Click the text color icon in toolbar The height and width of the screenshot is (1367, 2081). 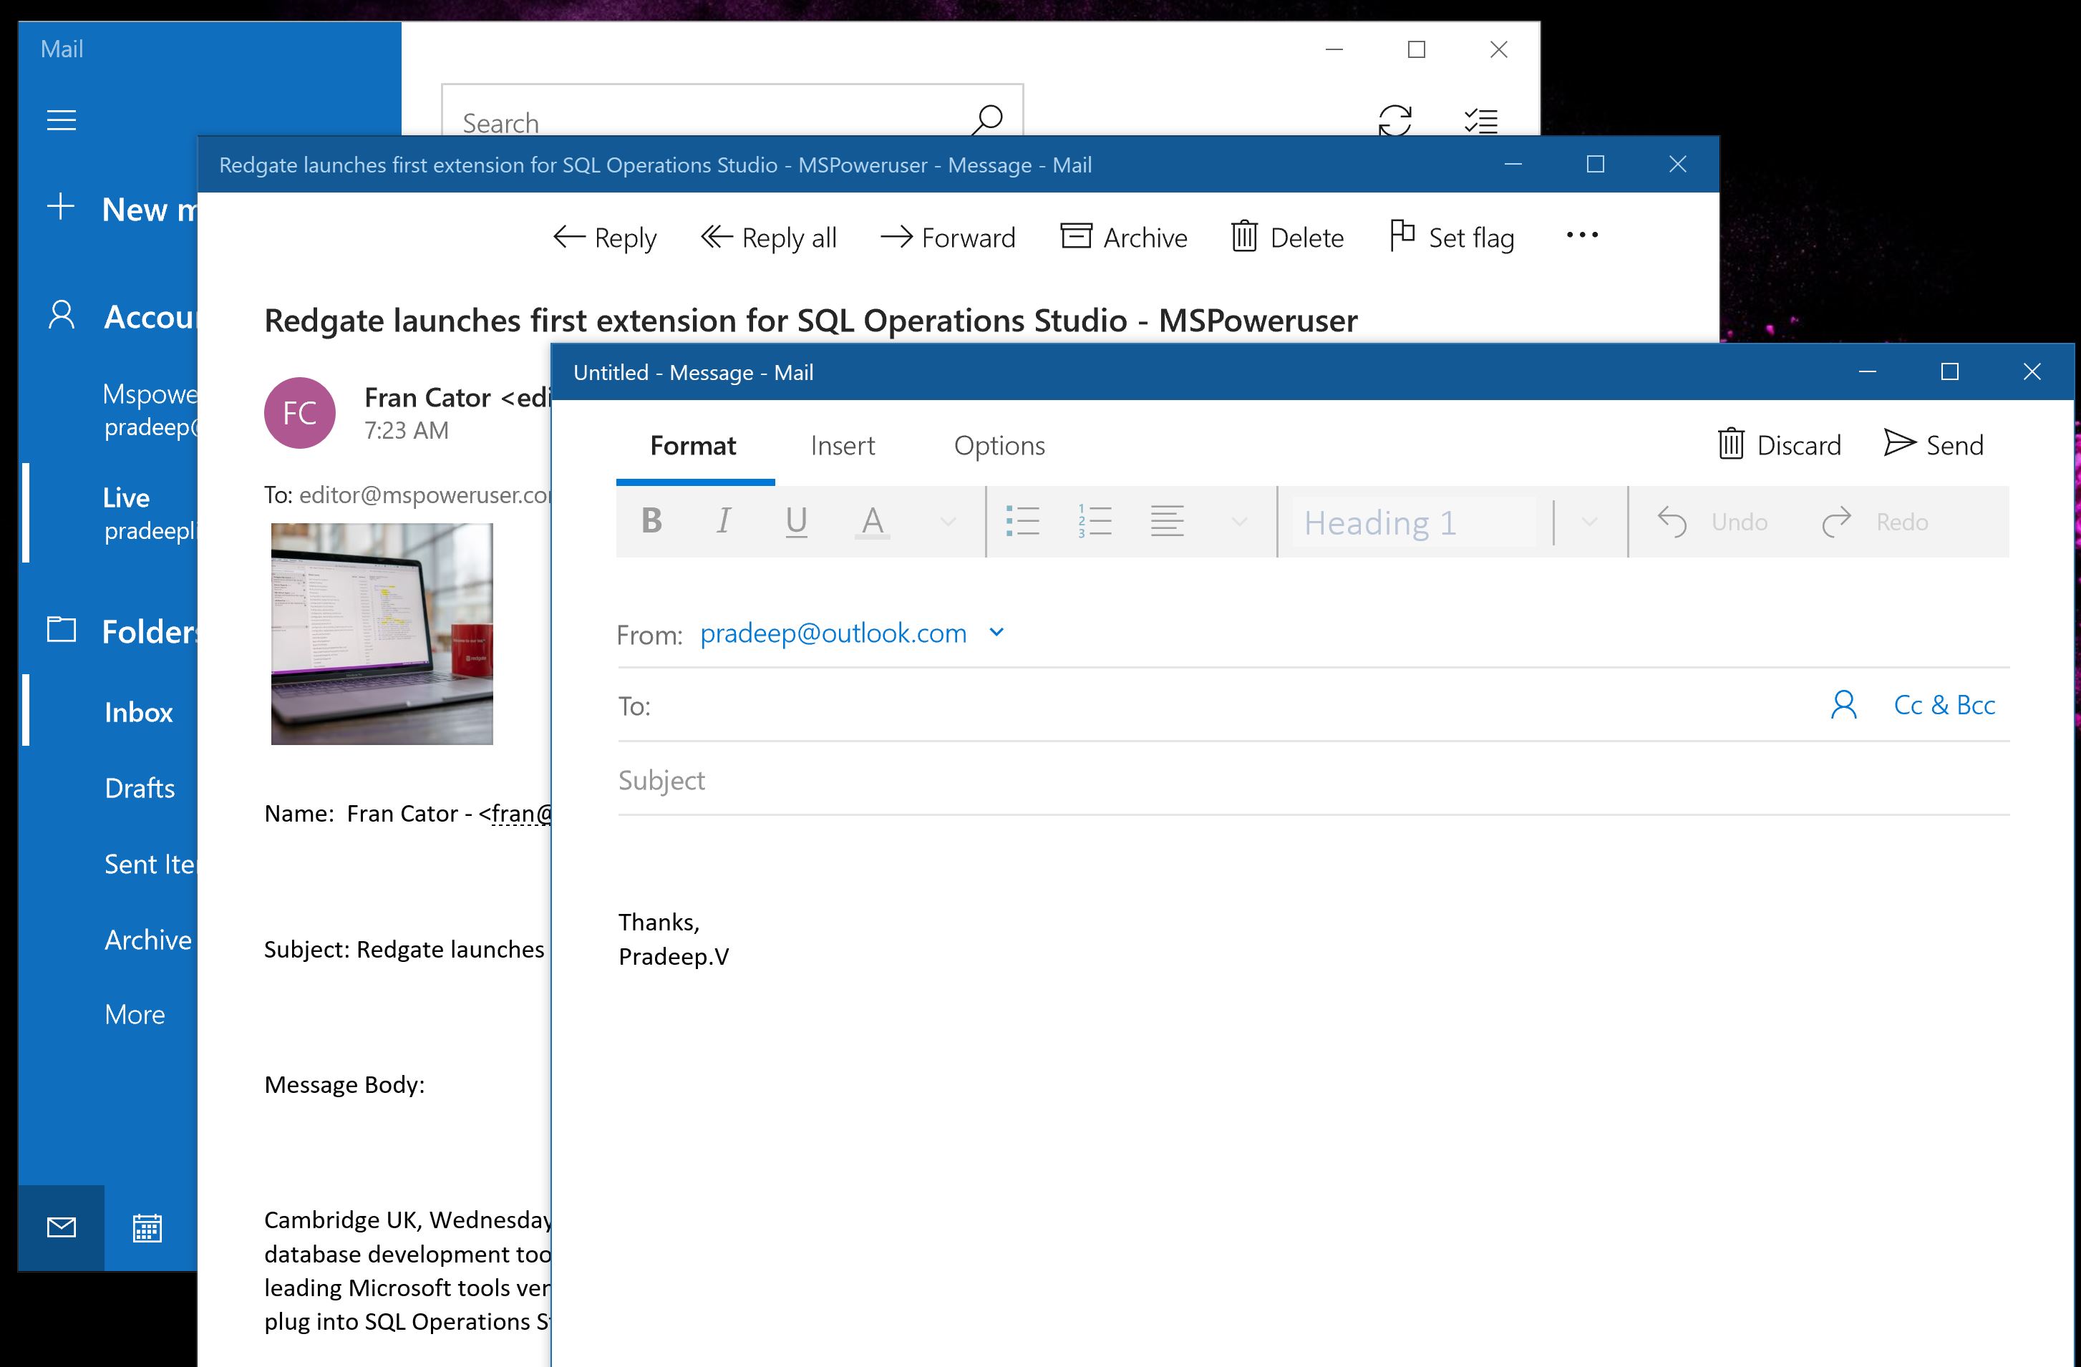[874, 520]
